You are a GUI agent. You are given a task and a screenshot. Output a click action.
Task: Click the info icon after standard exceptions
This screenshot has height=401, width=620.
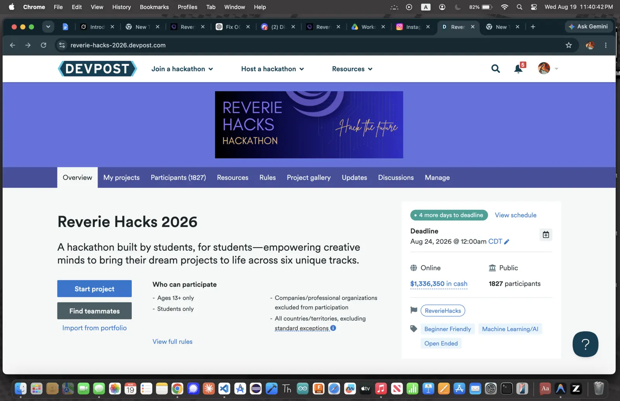coord(333,328)
